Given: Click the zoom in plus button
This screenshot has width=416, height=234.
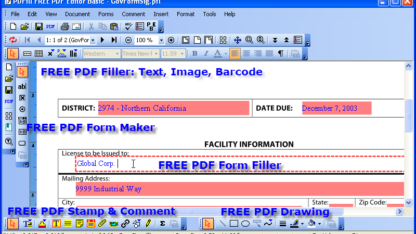Looking at the screenshot, I should point(171,40).
